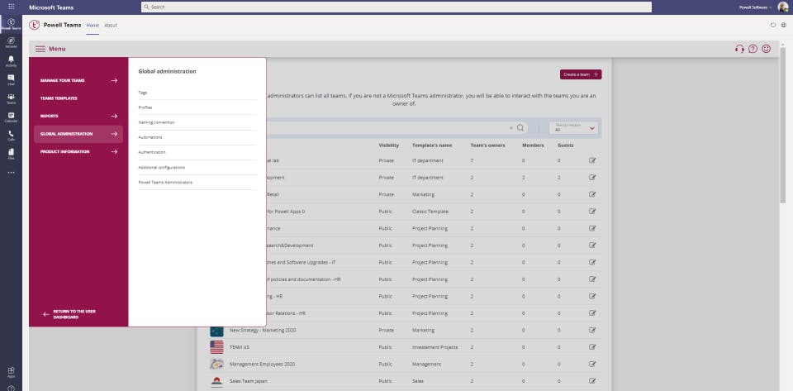Open Chat in the Teams rail
The image size is (793, 391).
pyautogui.click(x=11, y=80)
